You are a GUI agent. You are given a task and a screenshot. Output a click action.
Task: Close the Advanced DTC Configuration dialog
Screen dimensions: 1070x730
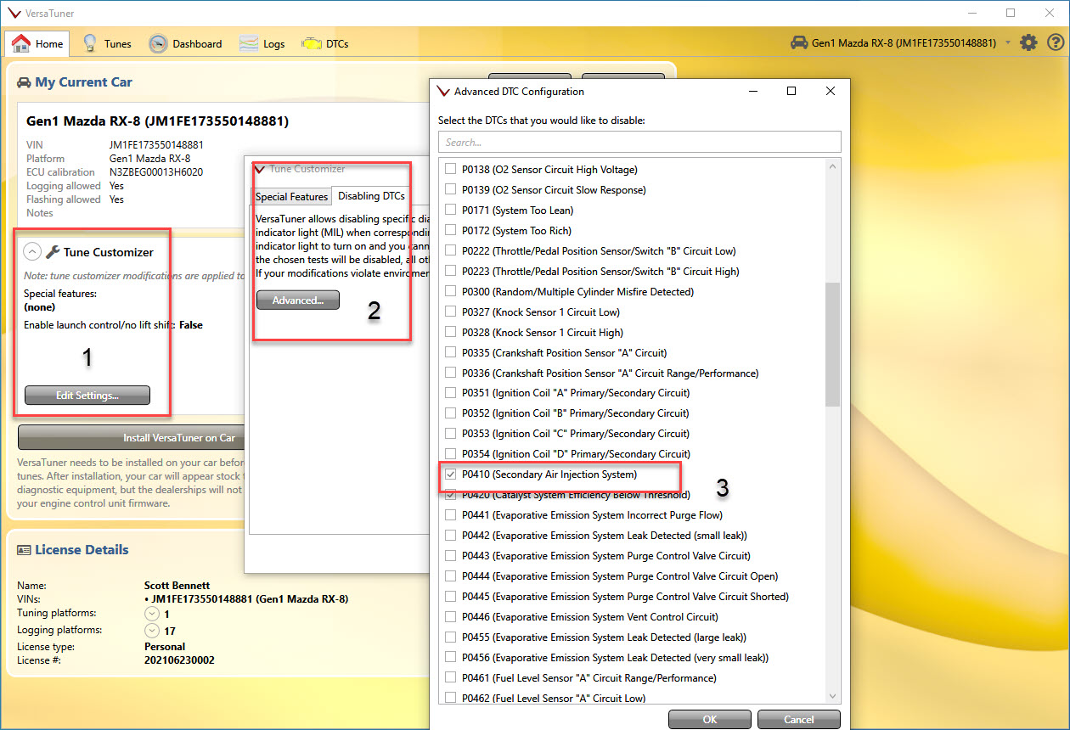(831, 91)
